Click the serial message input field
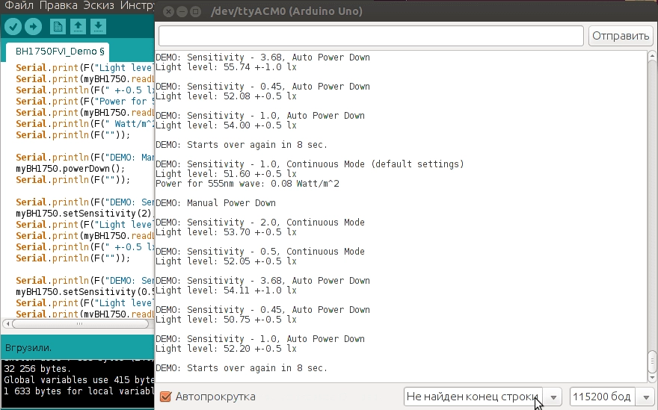 coord(371,36)
